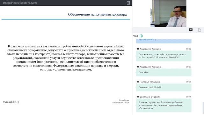Click the slide date 'С 01.07.2019'

click(11, 102)
